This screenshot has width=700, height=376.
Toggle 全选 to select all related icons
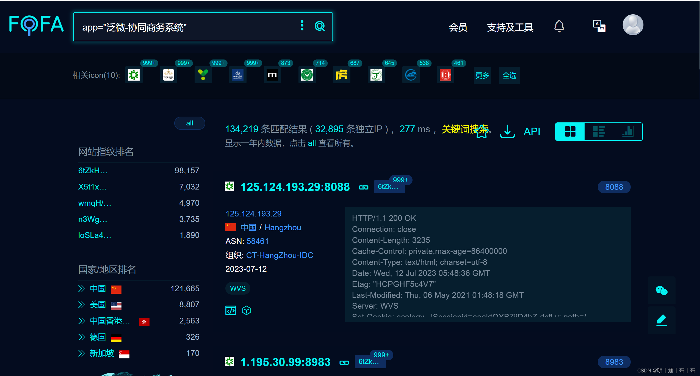[x=509, y=75]
